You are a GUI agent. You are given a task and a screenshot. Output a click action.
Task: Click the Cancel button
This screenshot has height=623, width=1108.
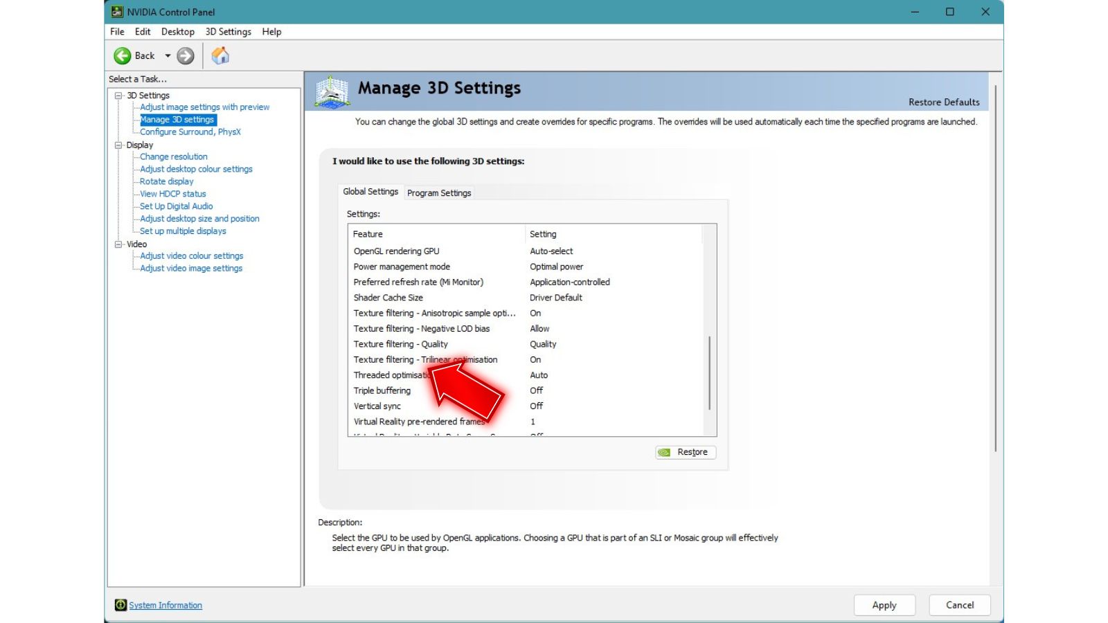tap(960, 606)
